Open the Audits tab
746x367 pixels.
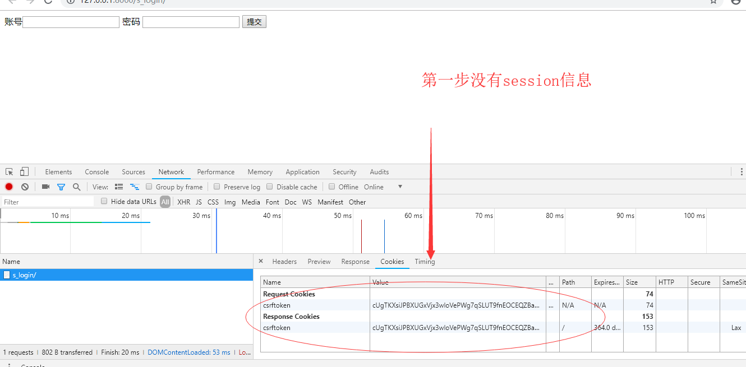coord(379,172)
